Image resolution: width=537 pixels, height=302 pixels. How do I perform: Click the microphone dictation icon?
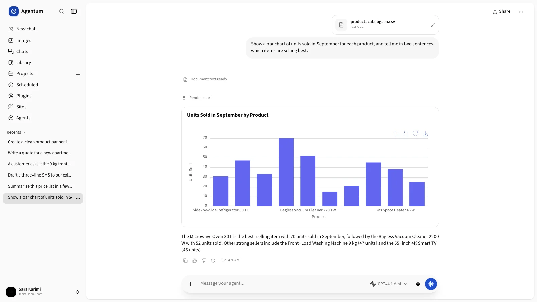[418, 284]
